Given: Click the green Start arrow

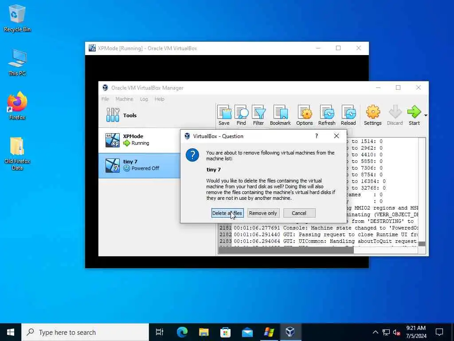Looking at the screenshot, I should click(x=414, y=115).
